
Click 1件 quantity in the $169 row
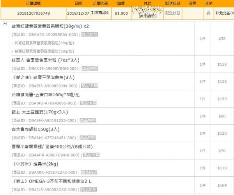point(202,185)
